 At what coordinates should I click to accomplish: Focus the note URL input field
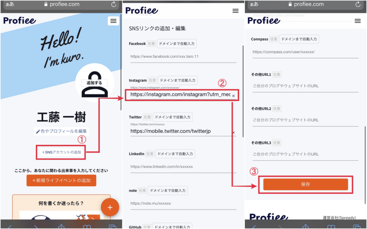pos(183,203)
